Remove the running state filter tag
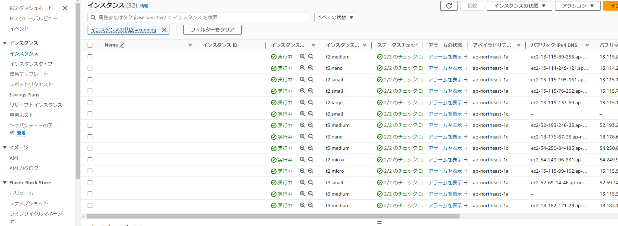The width and height of the screenshot is (618, 226). pyautogui.click(x=164, y=30)
